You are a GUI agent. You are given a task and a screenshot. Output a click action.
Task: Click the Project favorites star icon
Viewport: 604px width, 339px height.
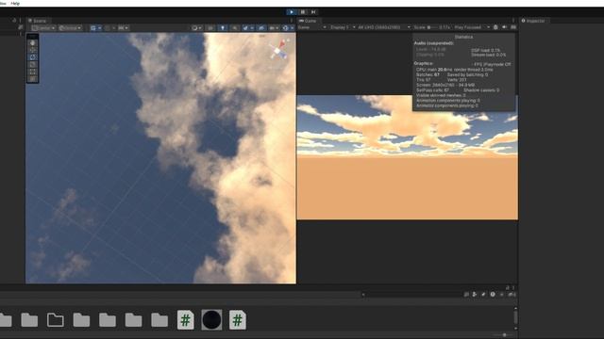[x=501, y=295]
